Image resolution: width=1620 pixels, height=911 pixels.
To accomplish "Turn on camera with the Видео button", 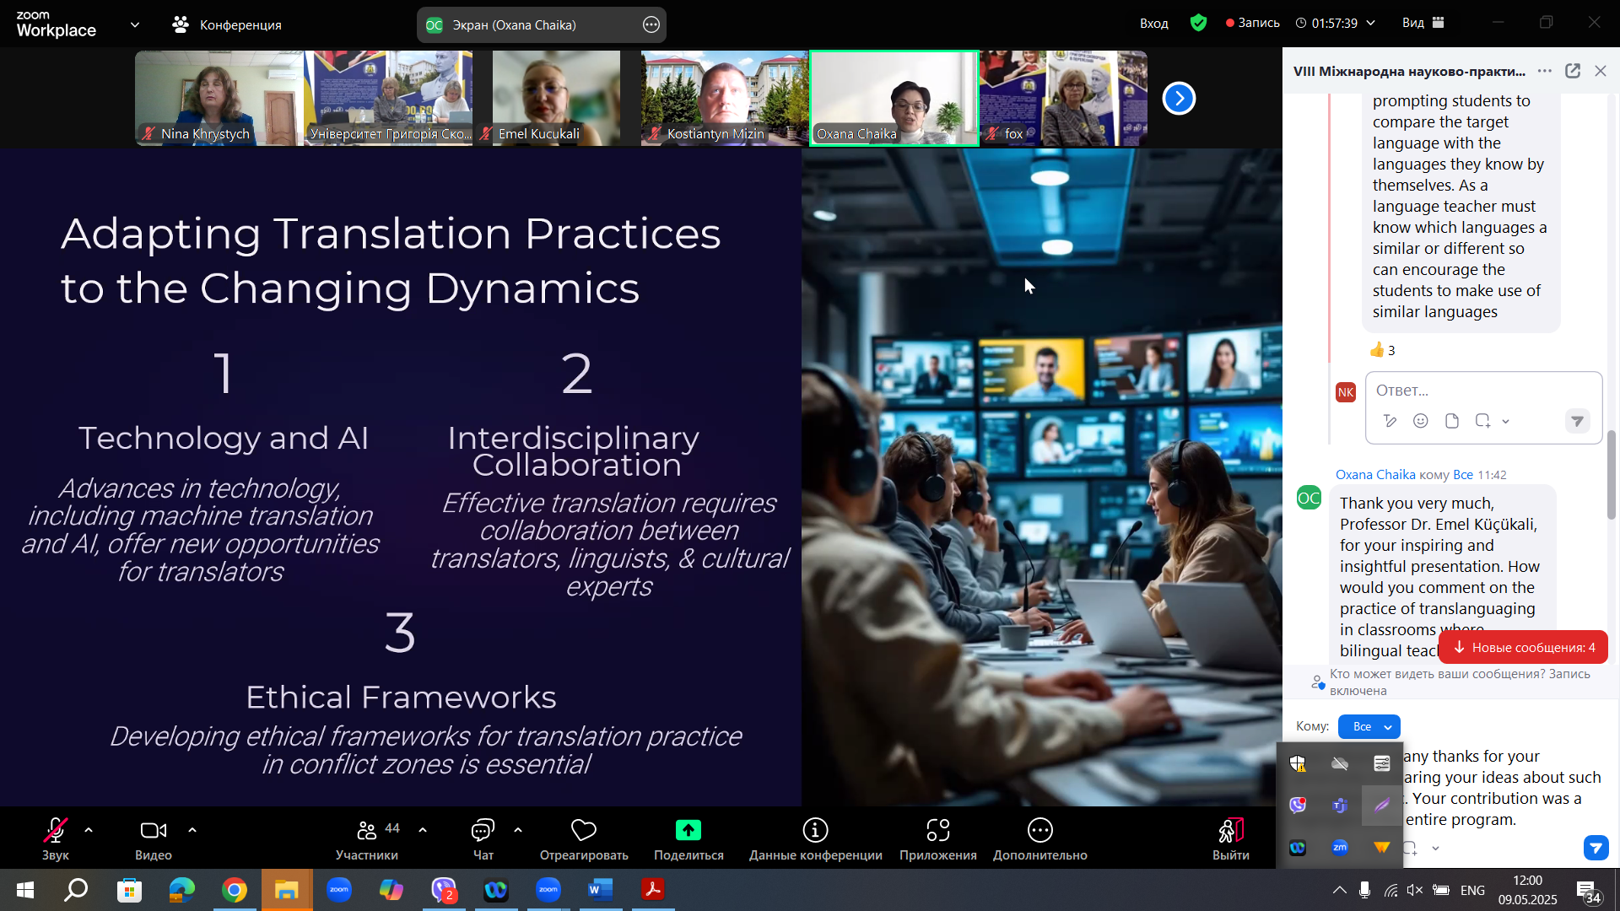I will pyautogui.click(x=154, y=839).
